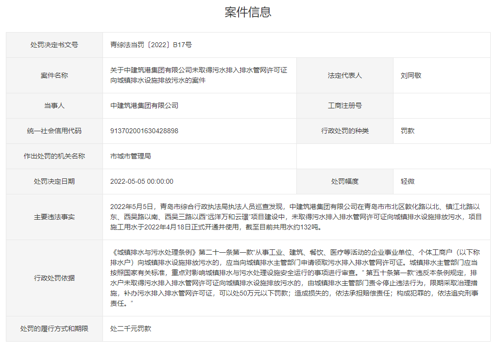Click the violation facts paragraph starting 2022年5月5日

pos(296,217)
